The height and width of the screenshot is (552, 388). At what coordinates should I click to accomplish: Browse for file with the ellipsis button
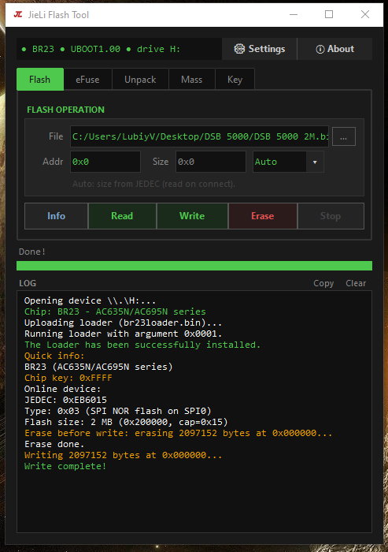click(x=344, y=136)
